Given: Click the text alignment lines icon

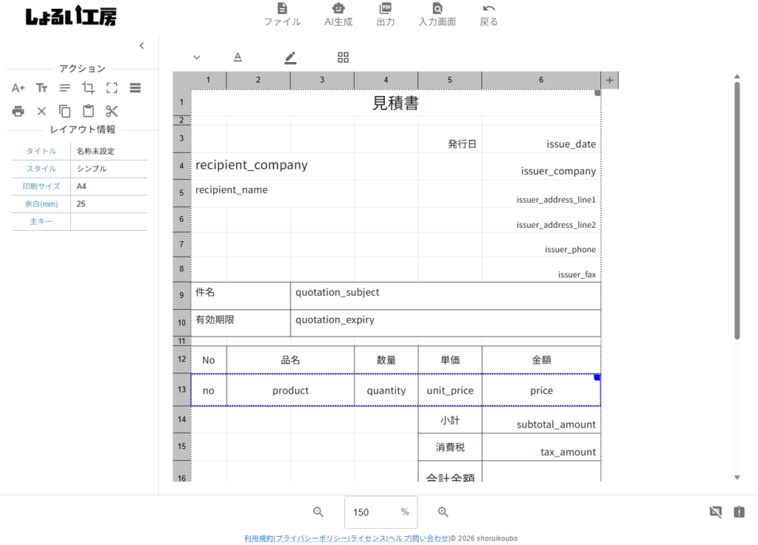Looking at the screenshot, I should click(x=65, y=88).
